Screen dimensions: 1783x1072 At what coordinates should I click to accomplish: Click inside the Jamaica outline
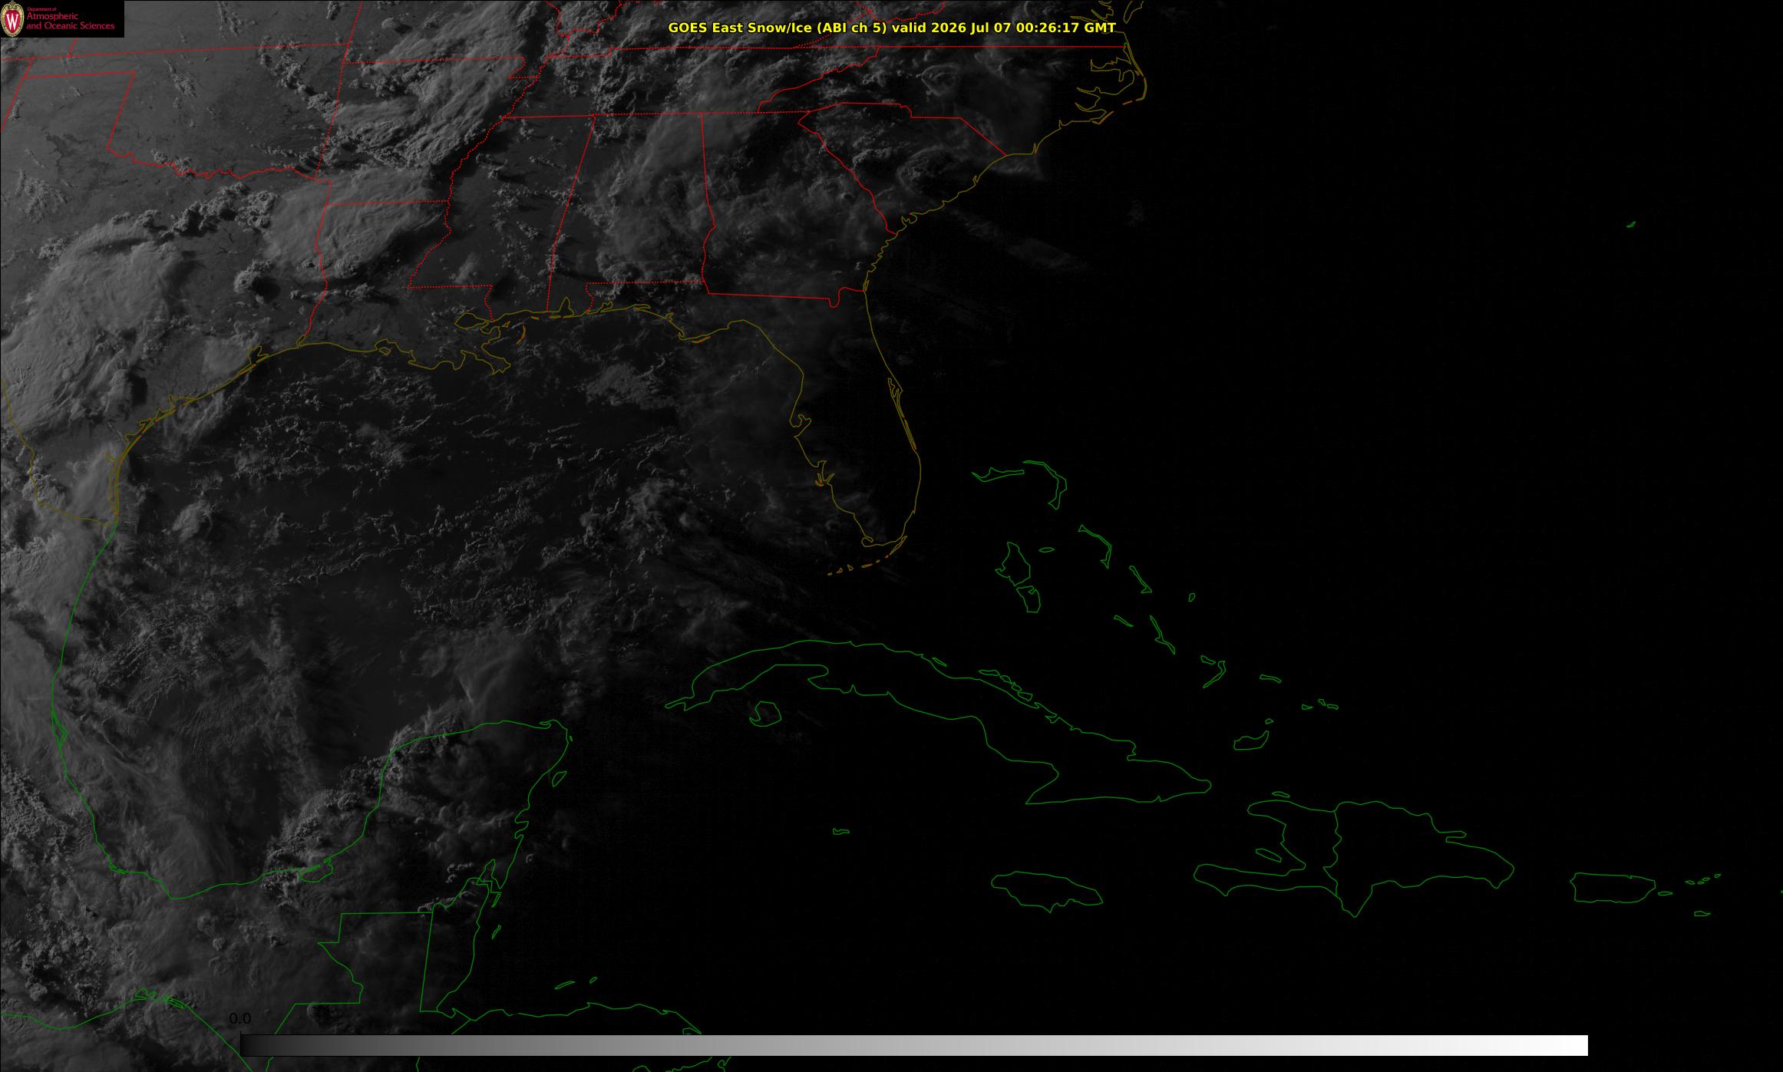tap(1048, 889)
